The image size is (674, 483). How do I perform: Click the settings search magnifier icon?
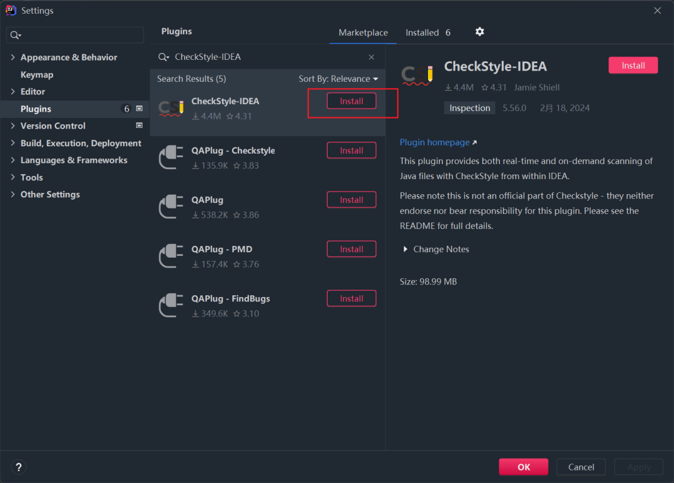16,35
